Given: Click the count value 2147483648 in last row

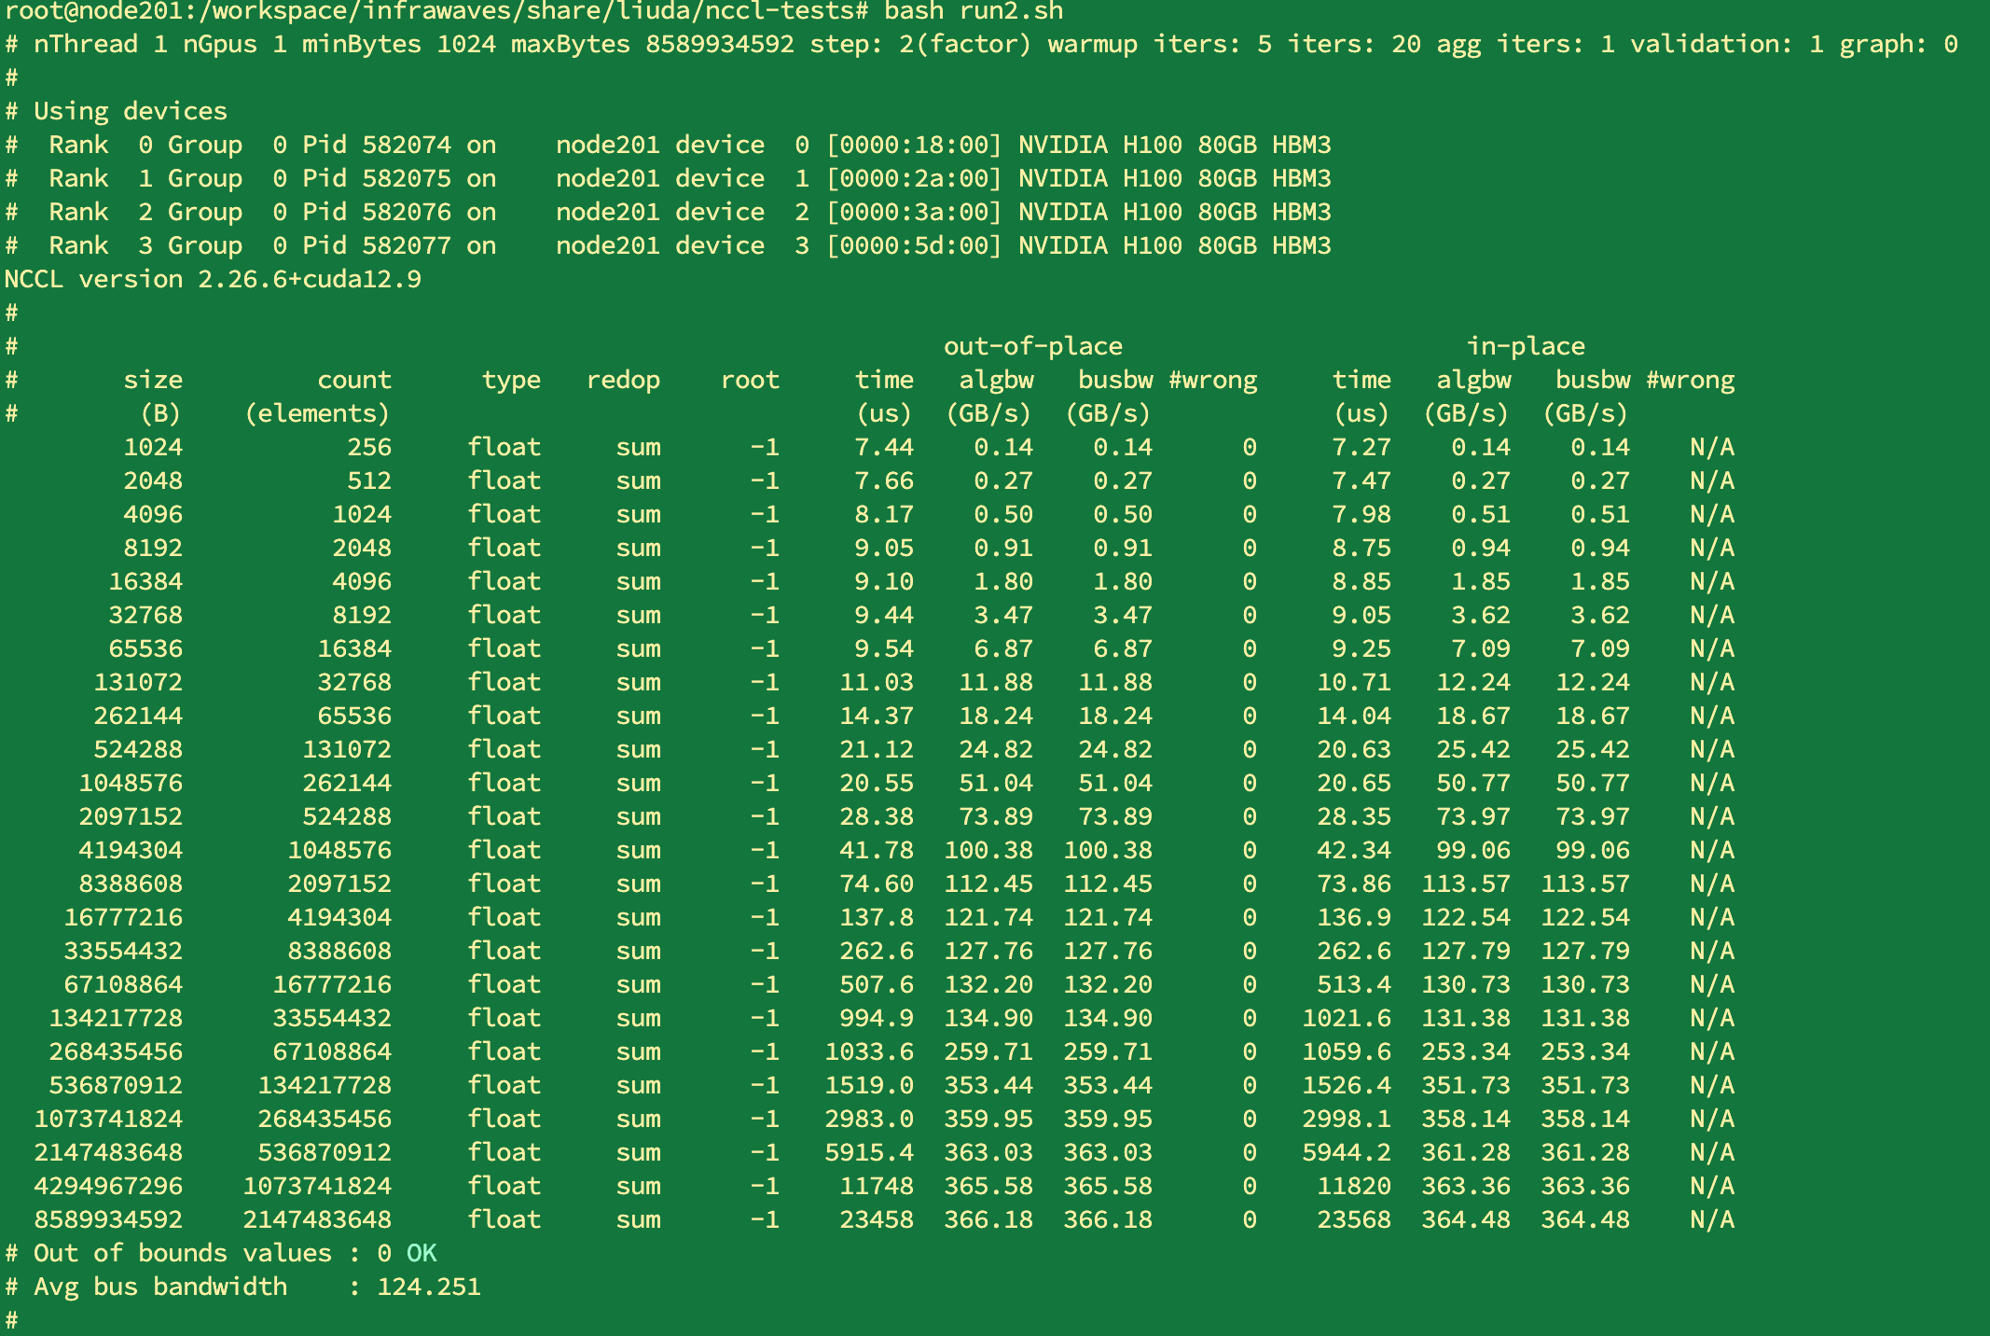Looking at the screenshot, I should coord(317,1219).
